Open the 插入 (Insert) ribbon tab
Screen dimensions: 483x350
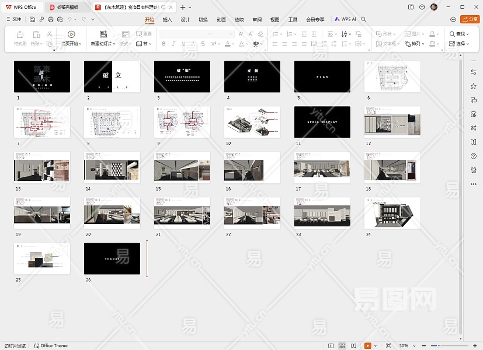[x=167, y=19]
